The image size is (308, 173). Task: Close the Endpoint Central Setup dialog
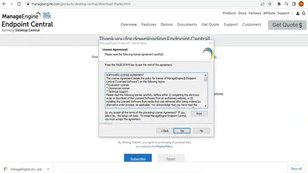pyautogui.click(x=210, y=43)
